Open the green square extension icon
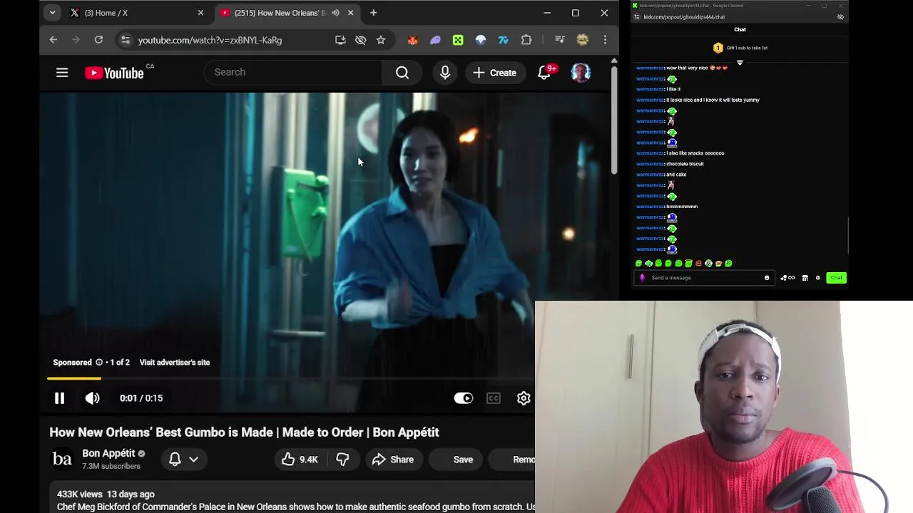Image resolution: width=913 pixels, height=513 pixels. [458, 40]
